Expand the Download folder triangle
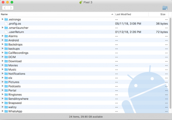 (x=3, y=61)
